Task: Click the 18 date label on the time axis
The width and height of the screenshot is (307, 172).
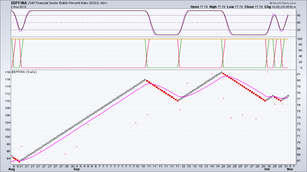Action: 269,166
